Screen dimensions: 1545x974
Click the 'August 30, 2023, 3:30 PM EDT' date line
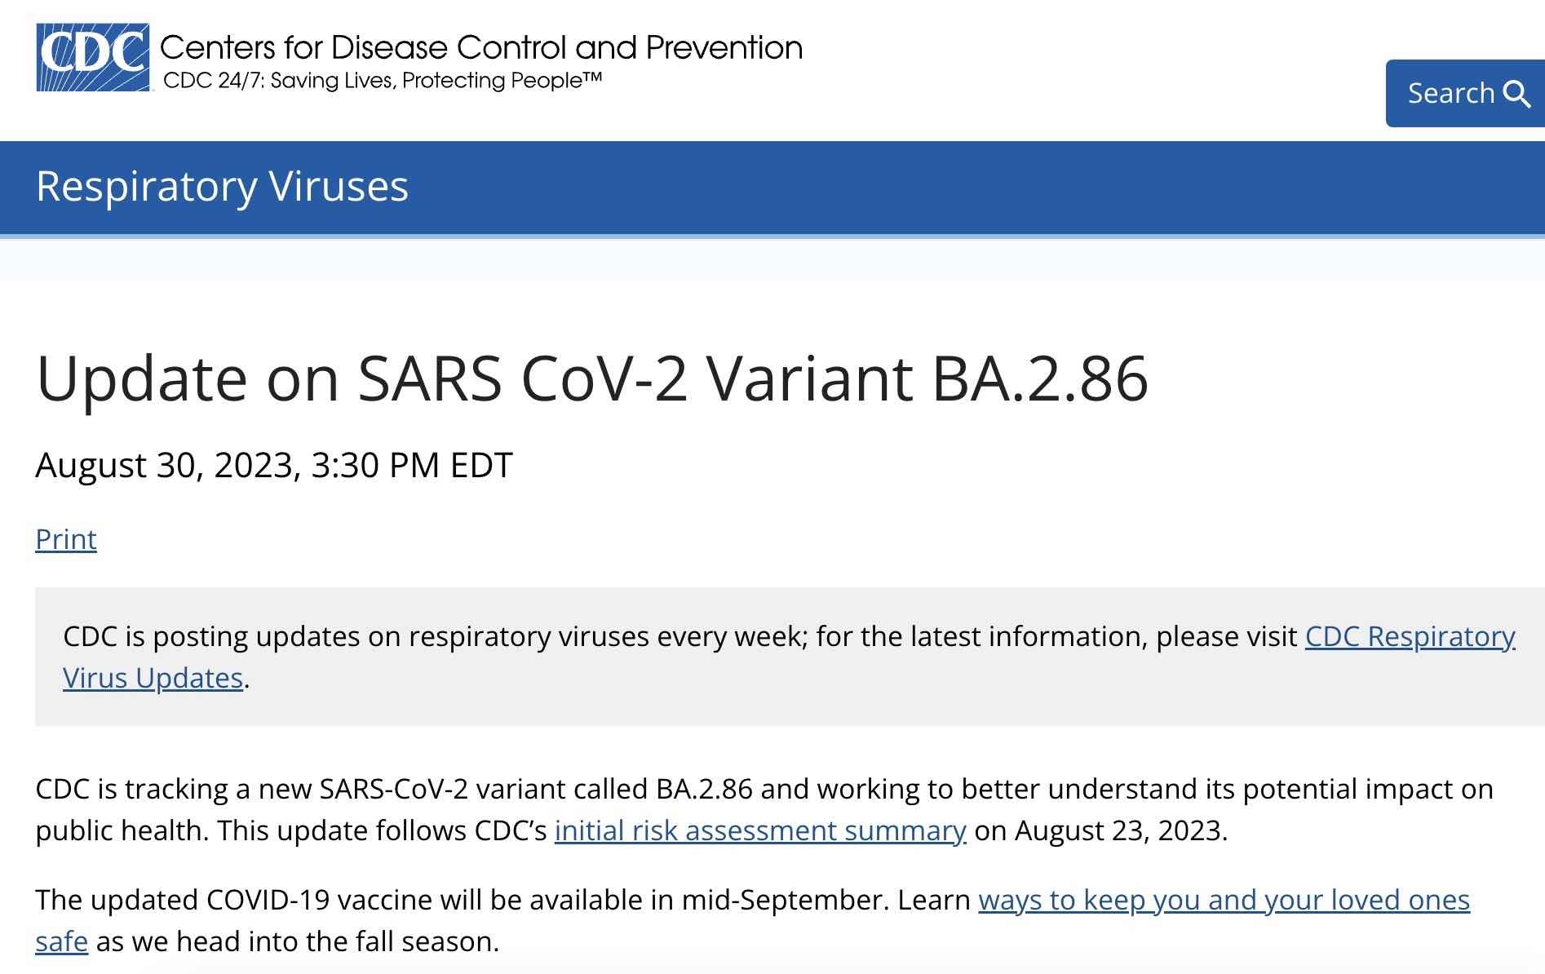(274, 465)
